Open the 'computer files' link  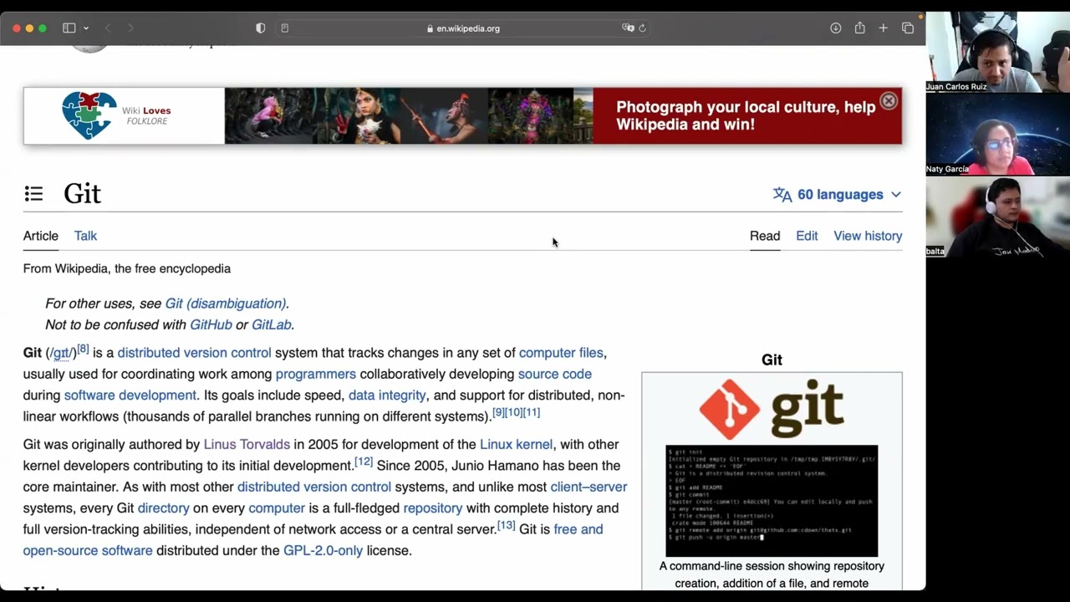[x=561, y=353]
